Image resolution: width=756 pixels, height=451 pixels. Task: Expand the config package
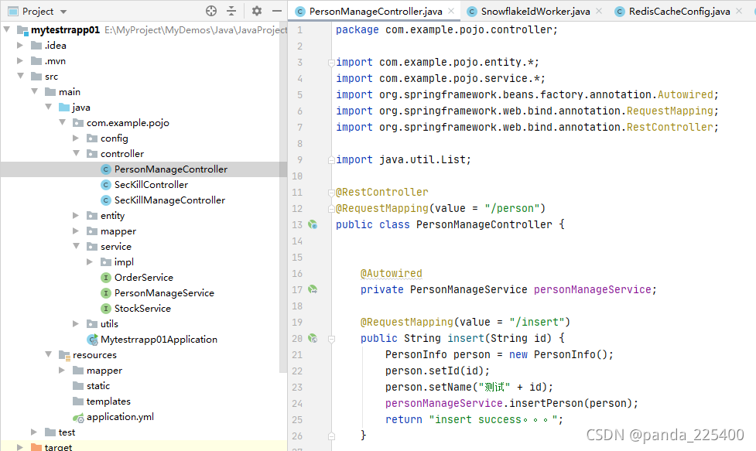(x=76, y=138)
